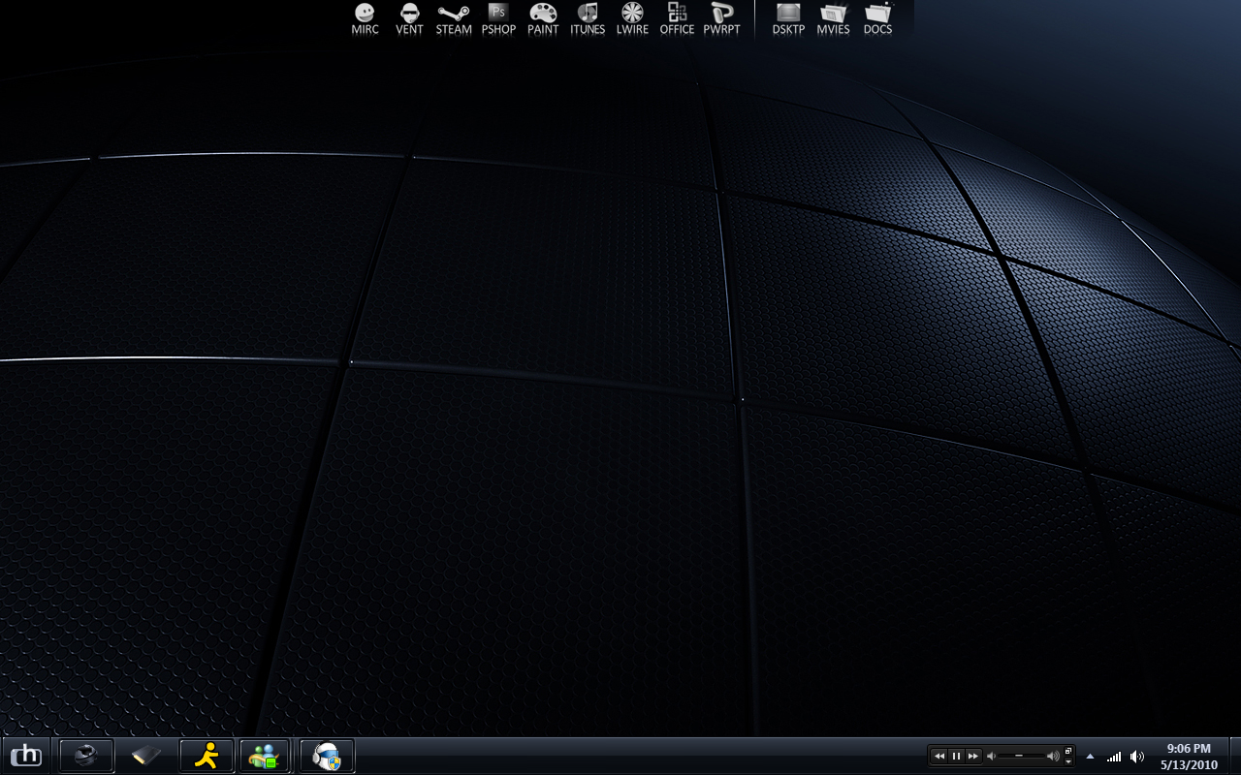Image resolution: width=1241 pixels, height=775 pixels.
Task: Open Photoshop using the PSHOP icon
Action: point(498,17)
